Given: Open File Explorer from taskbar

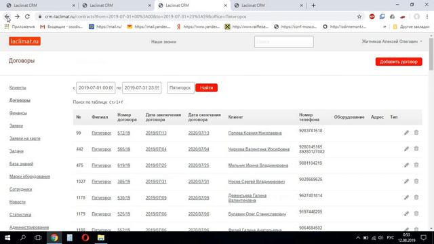Looking at the screenshot, I should tap(101, 238).
